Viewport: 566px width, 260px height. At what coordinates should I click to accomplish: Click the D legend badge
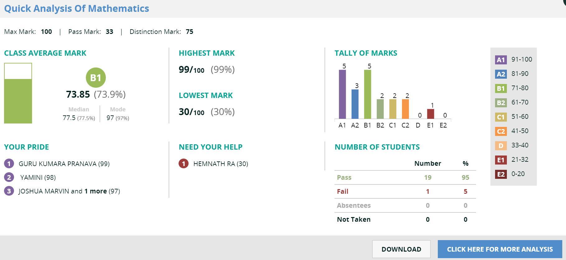tap(501, 146)
